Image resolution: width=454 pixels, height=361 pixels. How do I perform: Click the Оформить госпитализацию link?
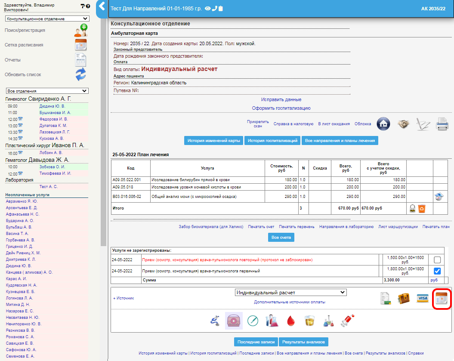[281, 108]
